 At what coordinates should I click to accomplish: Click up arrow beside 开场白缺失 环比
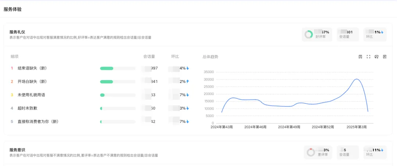point(187,82)
